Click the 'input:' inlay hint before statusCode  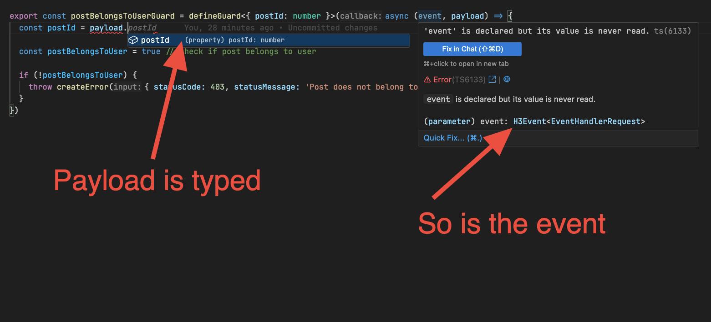coord(127,87)
